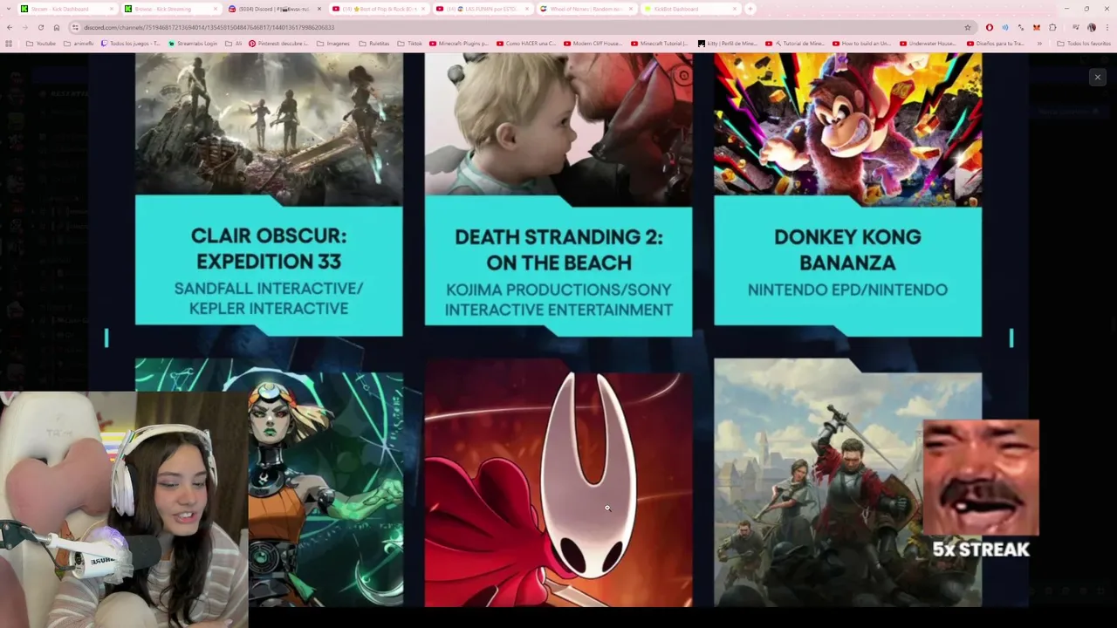The height and width of the screenshot is (628, 1117).
Task: Open the Minecraft Plugins bookmark
Action: pyautogui.click(x=459, y=43)
